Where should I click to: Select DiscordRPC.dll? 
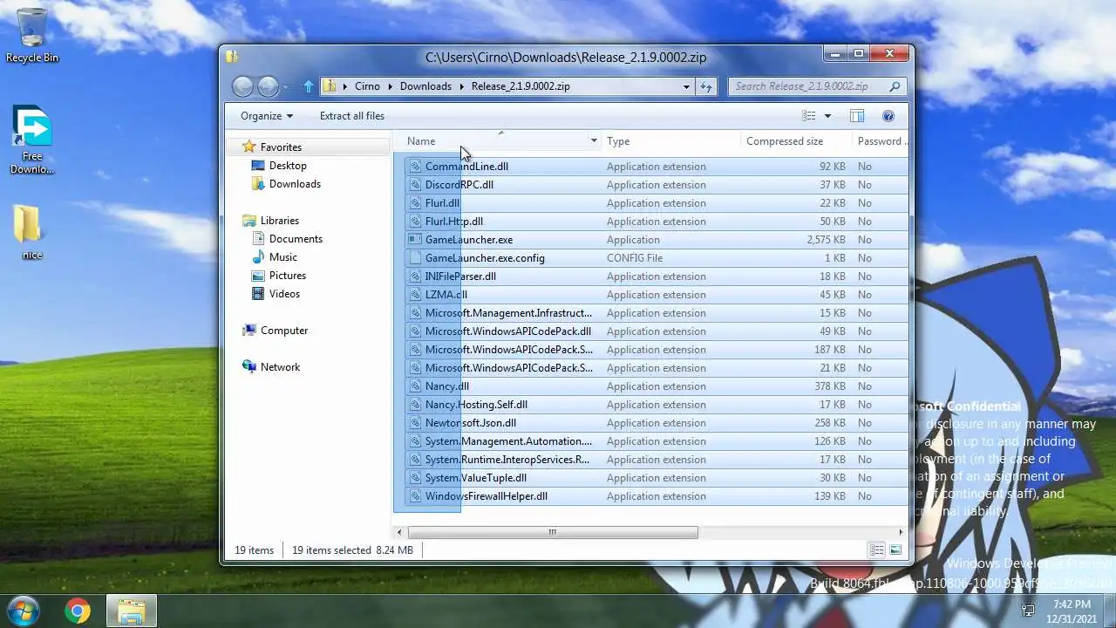(459, 185)
